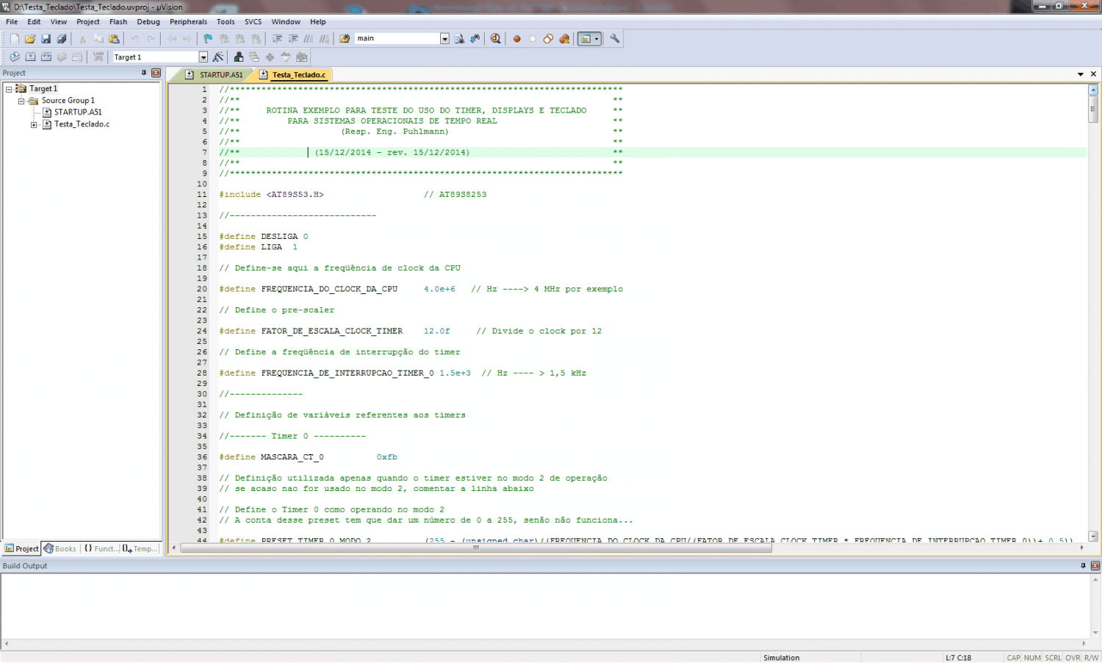
Task: Pin the Build Output panel
Action: (1083, 566)
